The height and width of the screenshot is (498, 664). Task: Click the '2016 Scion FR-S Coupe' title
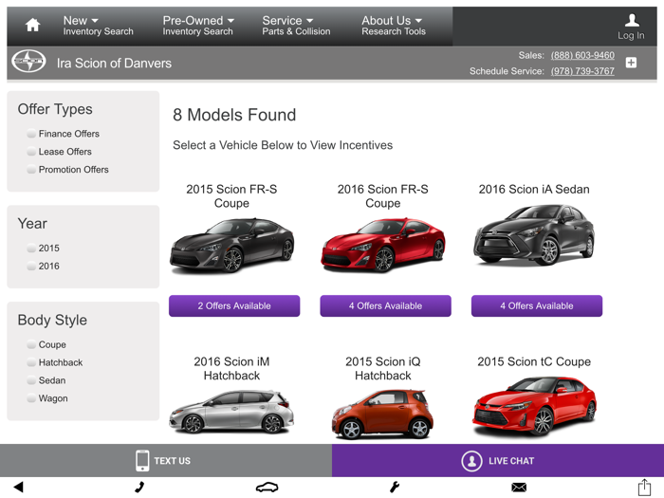coord(383,196)
